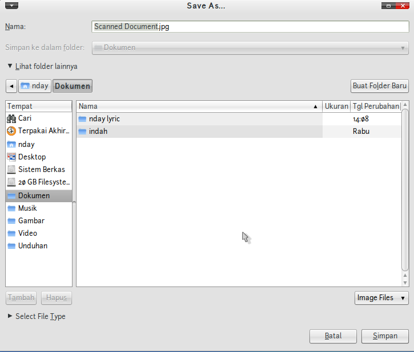Select Gambar folder in sidebar
Viewport: 414px width, 352px height.
point(39,220)
